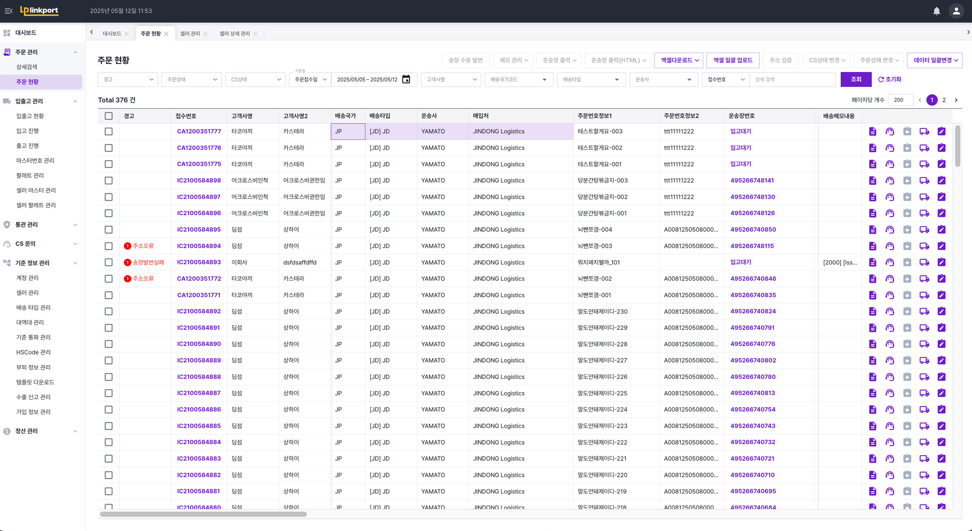This screenshot has height=531, width=972.
Task: Open document icon for order CA1200351777
Action: coord(872,131)
